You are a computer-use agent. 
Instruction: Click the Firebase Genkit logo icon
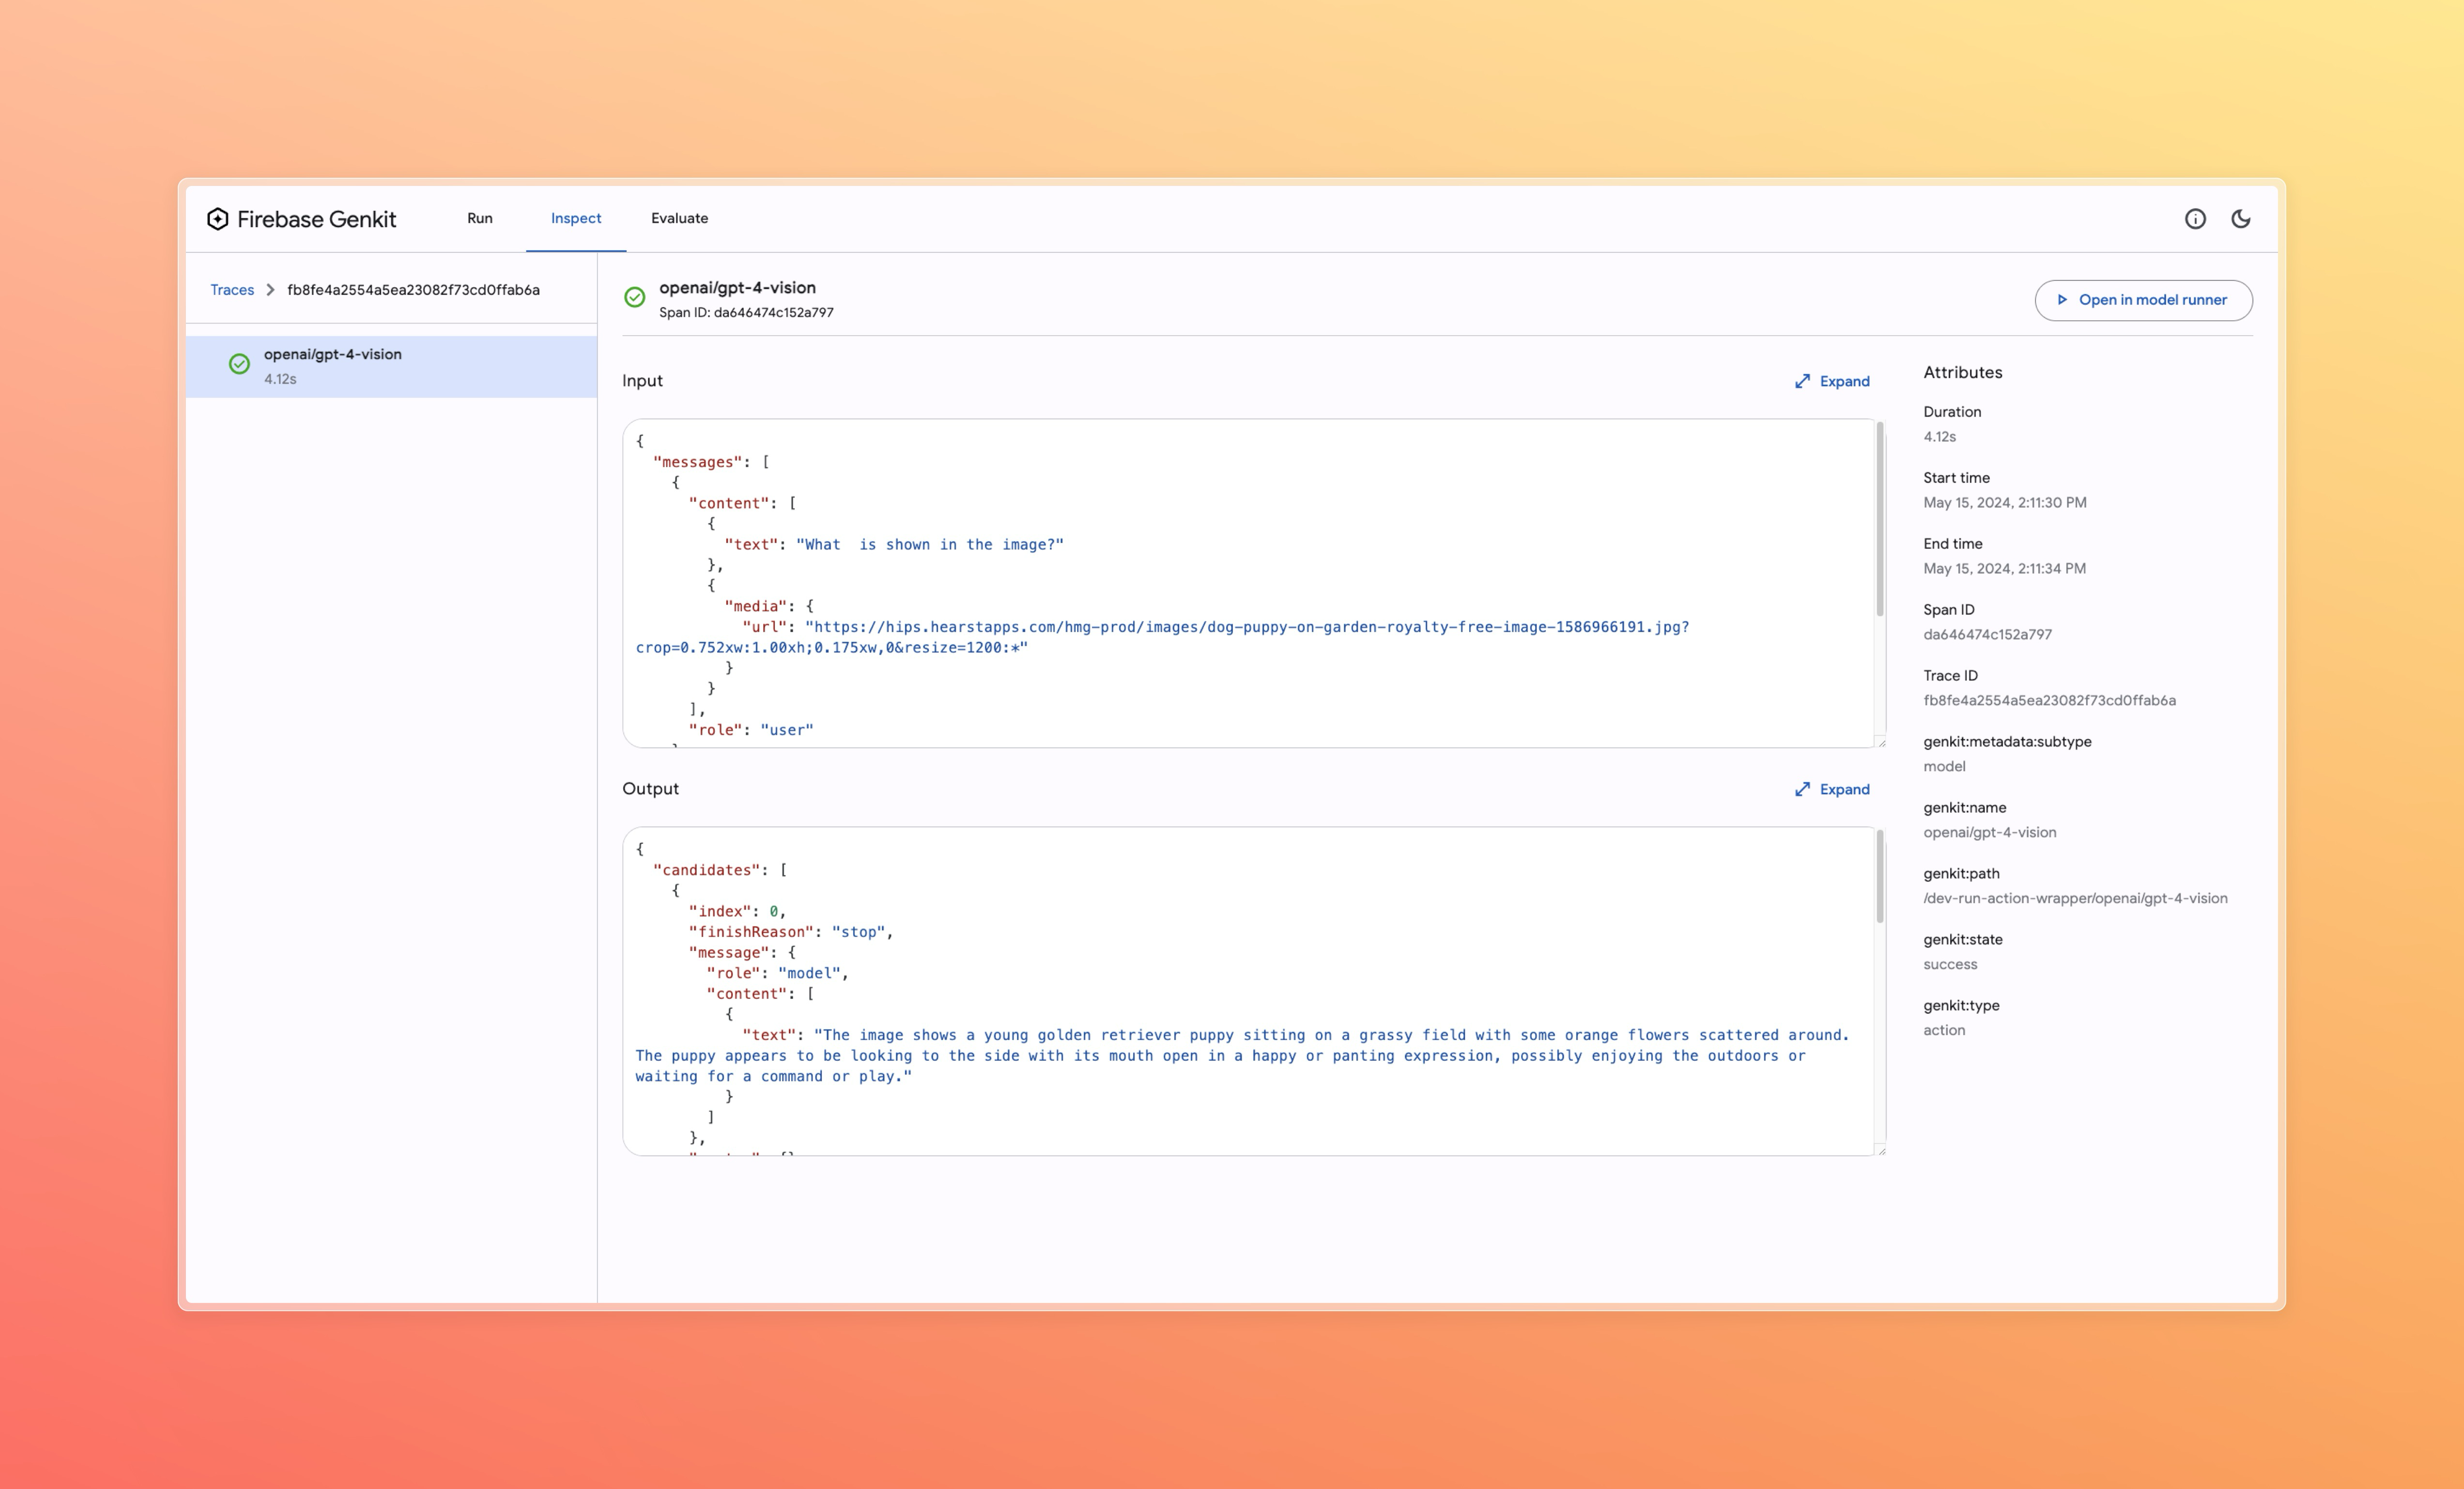click(217, 219)
